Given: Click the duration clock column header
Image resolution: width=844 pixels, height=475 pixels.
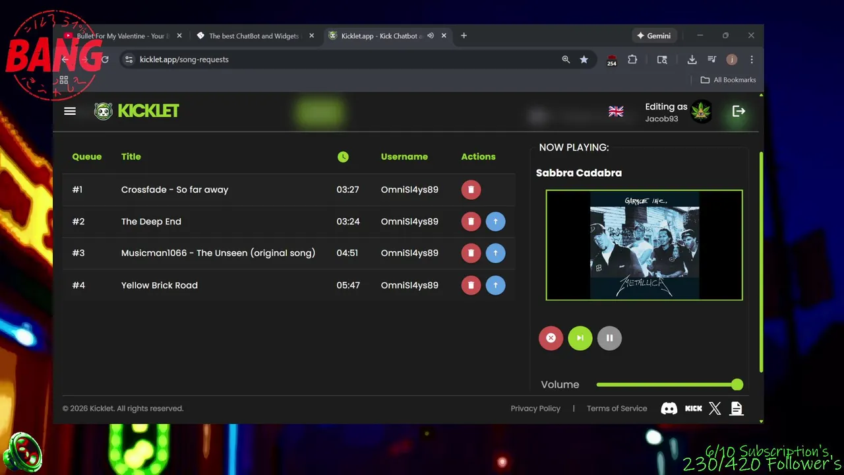Looking at the screenshot, I should tap(343, 156).
